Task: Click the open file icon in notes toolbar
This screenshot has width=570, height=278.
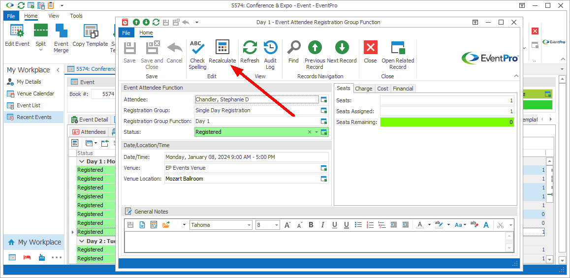Action: [x=166, y=225]
